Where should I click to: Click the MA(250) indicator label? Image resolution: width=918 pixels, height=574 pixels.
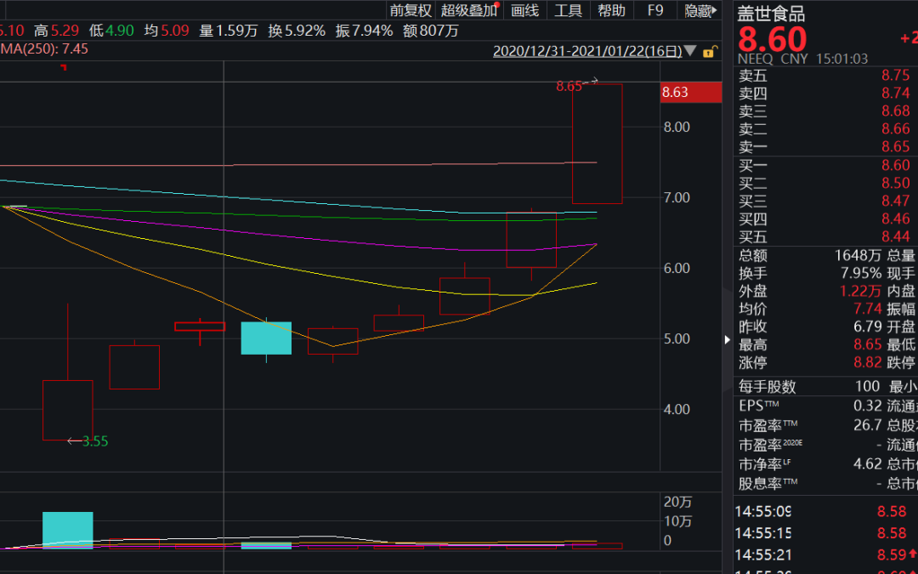click(x=44, y=48)
